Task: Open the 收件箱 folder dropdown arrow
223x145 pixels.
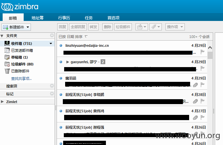Action: tap(51, 44)
